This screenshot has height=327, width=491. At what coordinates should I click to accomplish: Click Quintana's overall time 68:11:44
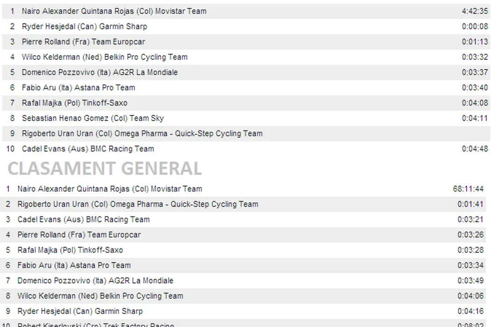click(468, 189)
